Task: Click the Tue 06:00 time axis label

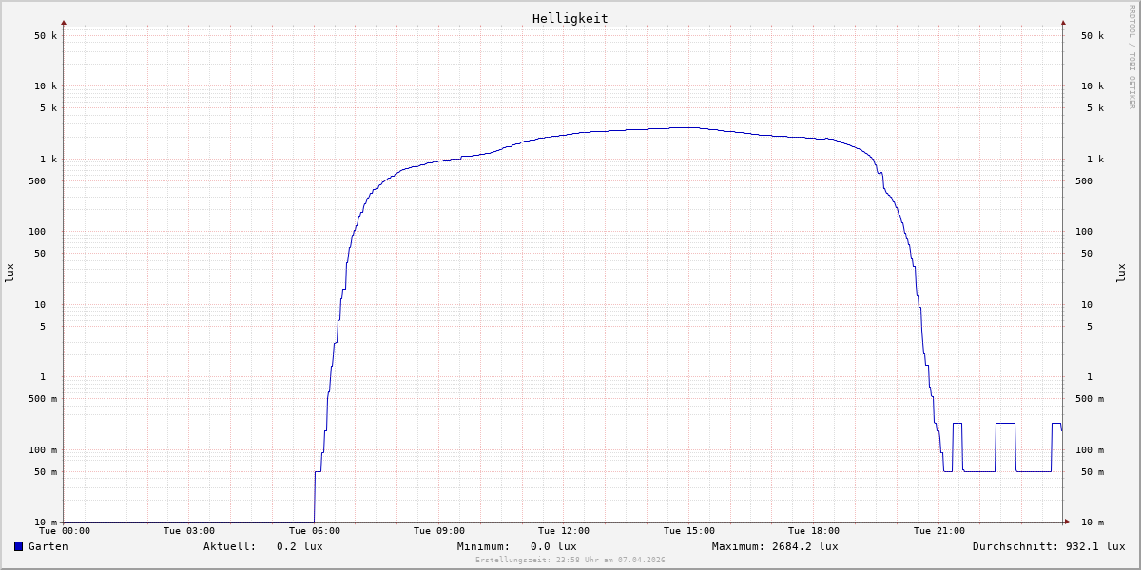Action: [314, 531]
